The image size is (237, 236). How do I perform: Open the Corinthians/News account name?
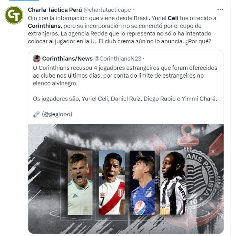click(x=68, y=59)
